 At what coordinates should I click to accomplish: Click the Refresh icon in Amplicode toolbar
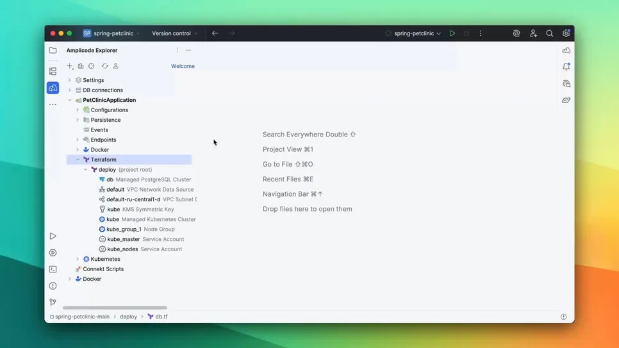[x=104, y=66]
